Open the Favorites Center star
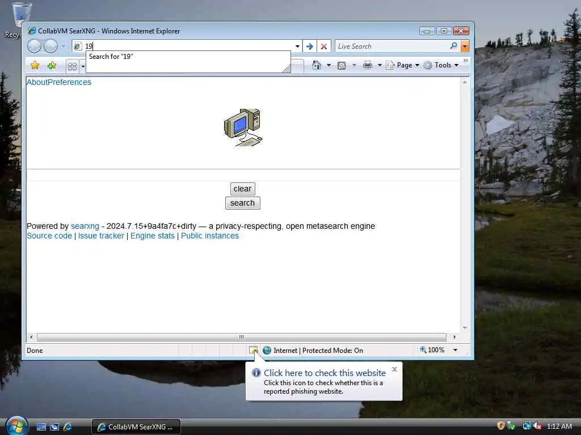The image size is (581, 435). (35, 66)
